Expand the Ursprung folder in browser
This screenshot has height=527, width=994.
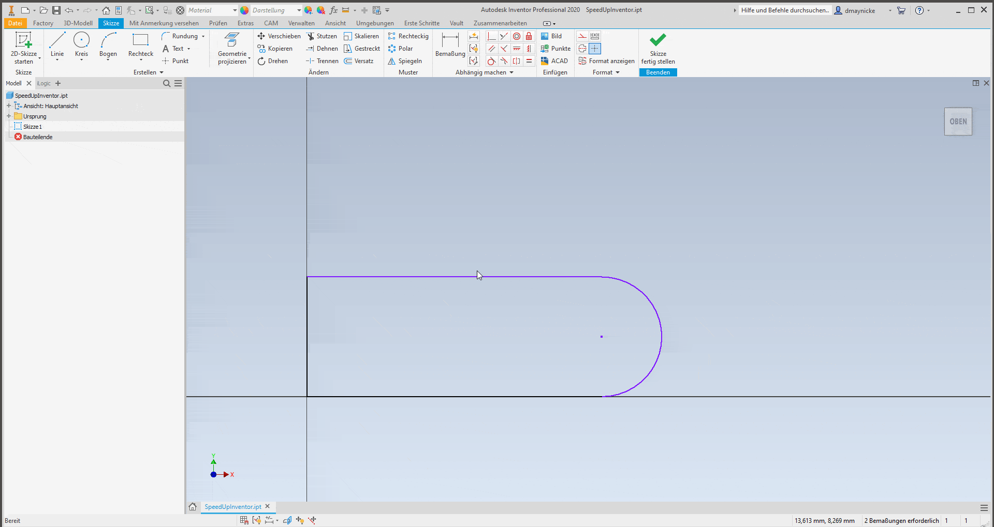pyautogui.click(x=9, y=116)
